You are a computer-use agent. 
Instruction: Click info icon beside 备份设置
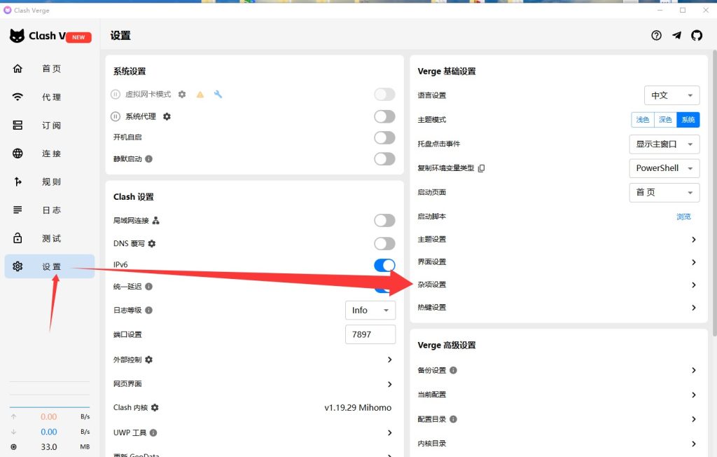click(453, 370)
